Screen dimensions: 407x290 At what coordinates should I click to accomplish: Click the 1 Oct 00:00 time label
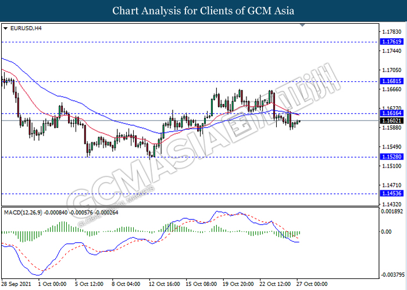click(52, 284)
